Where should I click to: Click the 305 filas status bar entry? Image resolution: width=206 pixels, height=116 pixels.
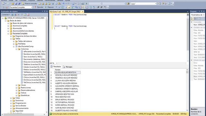(x=183, y=114)
